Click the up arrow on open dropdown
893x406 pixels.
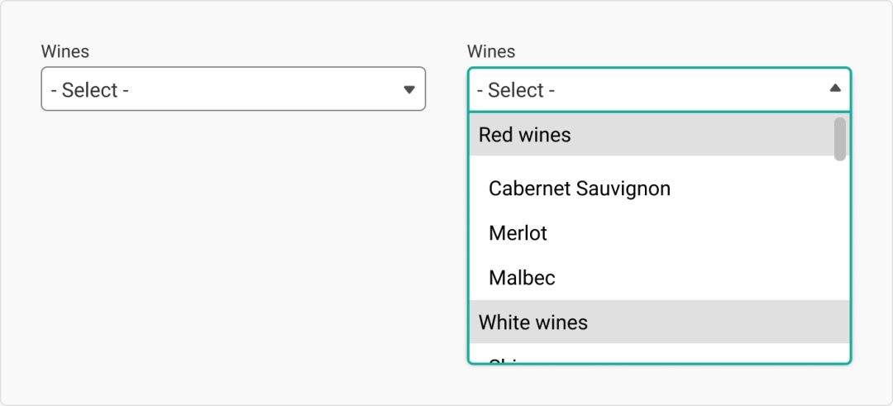tap(835, 88)
